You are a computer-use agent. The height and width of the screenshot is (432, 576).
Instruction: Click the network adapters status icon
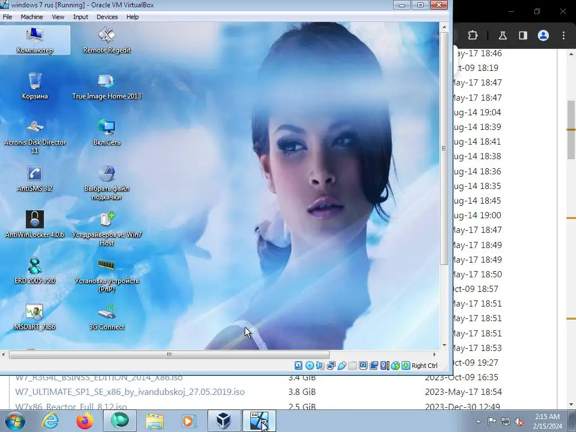[x=331, y=366]
